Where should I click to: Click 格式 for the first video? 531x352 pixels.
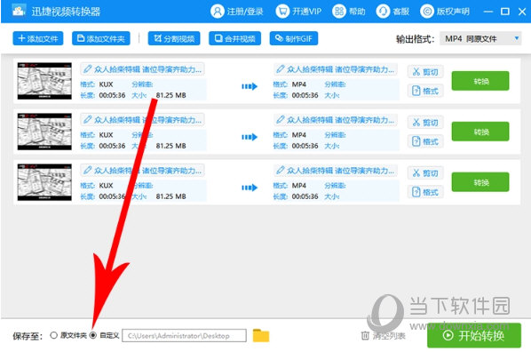pyautogui.click(x=425, y=91)
